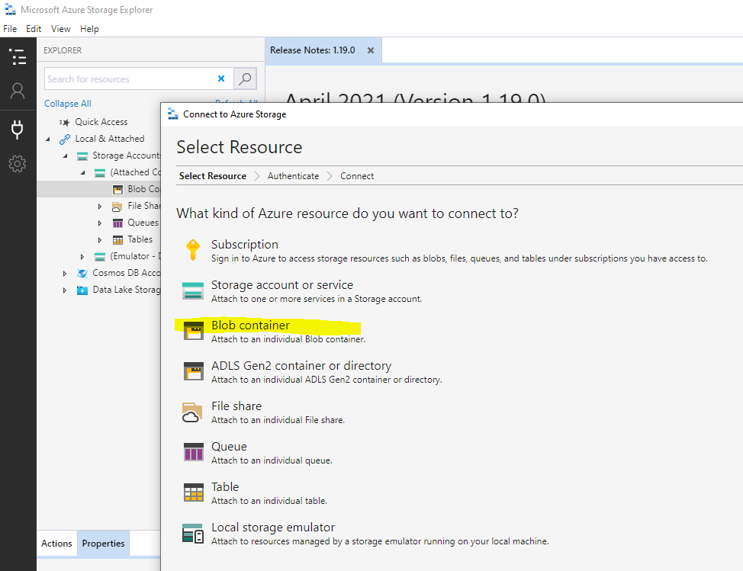Viewport: 743px width, 571px height.
Task: Click the Tables icon in explorer tree
Action: (117, 240)
